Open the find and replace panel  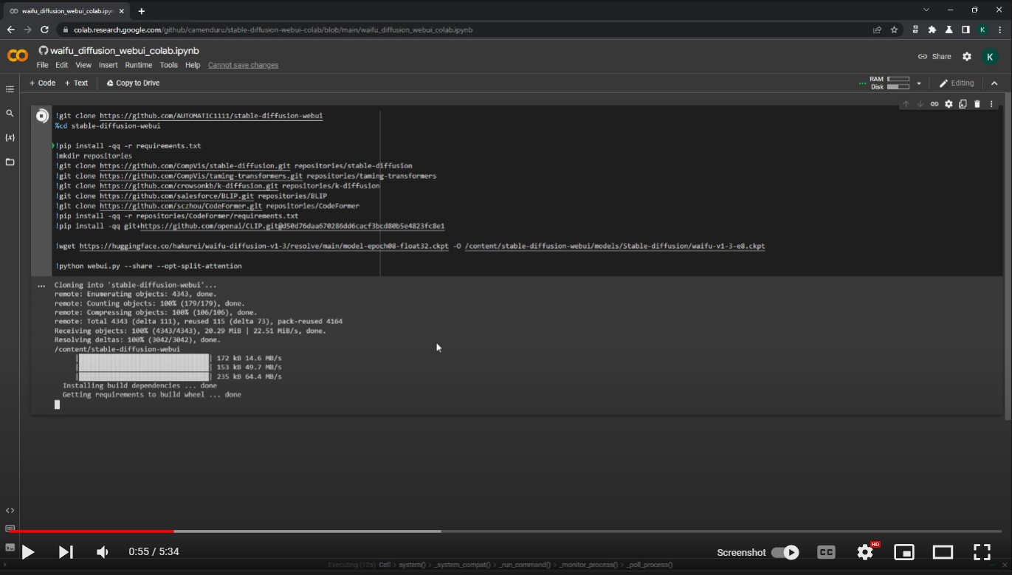pos(10,113)
